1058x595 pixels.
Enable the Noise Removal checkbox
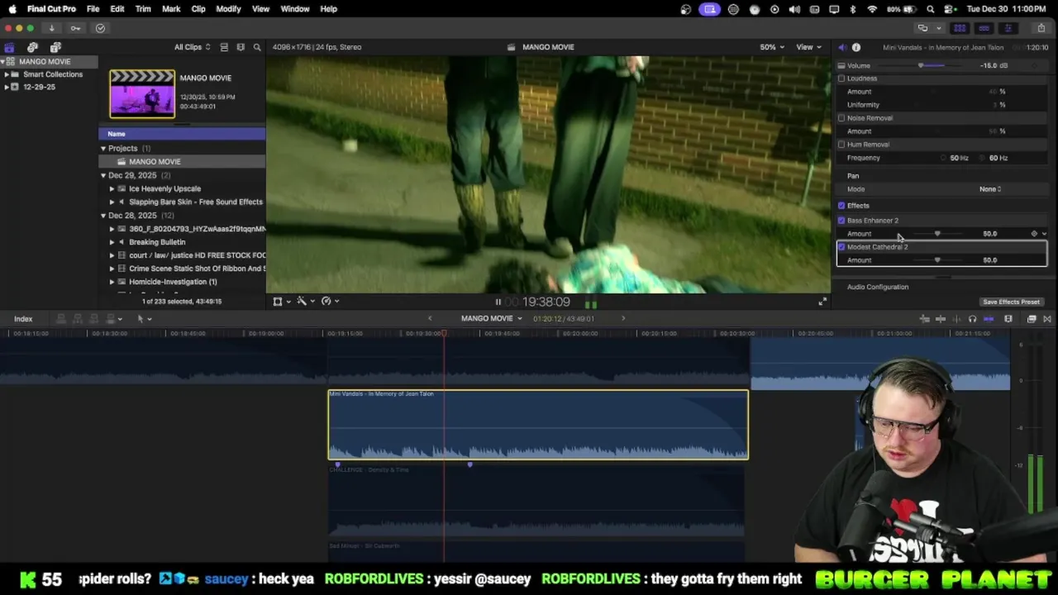click(x=841, y=118)
